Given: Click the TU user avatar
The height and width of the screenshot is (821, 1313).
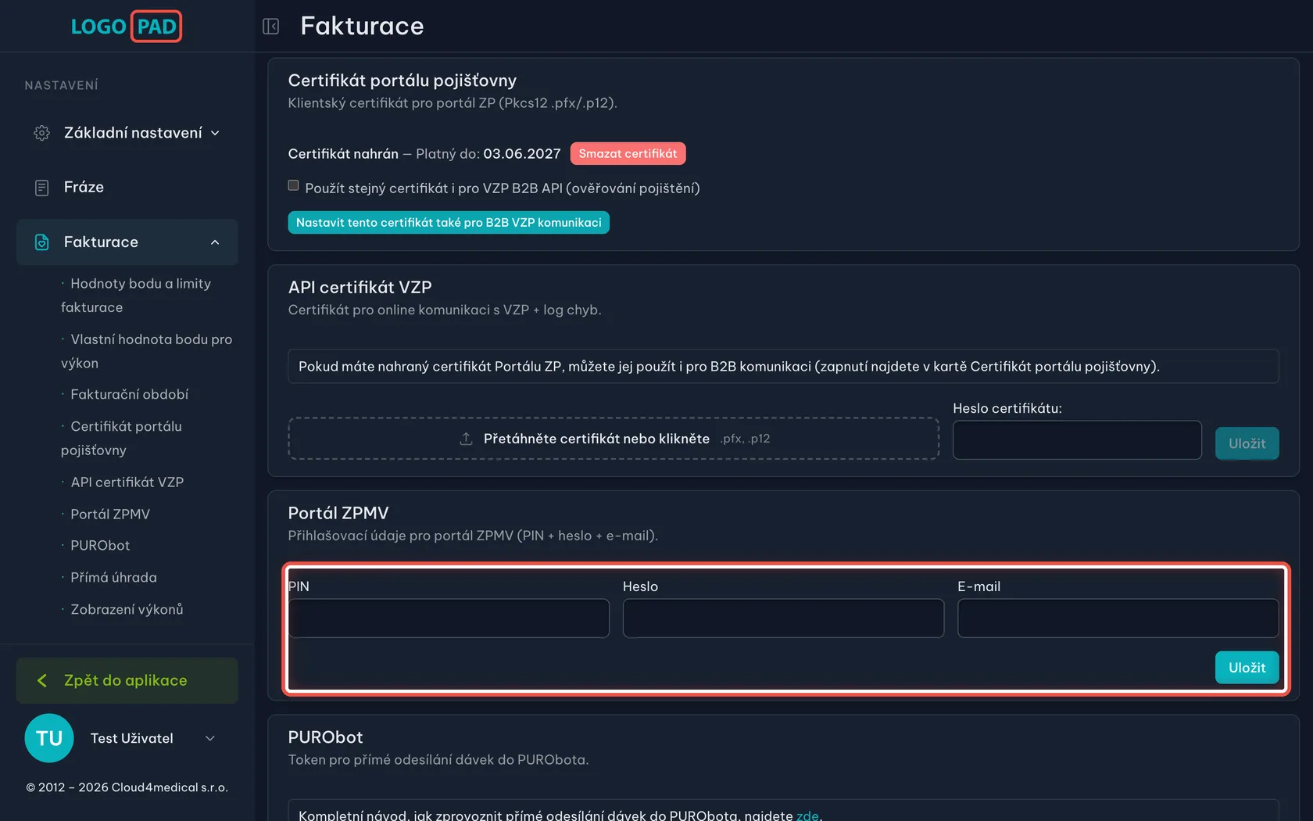Looking at the screenshot, I should (x=49, y=738).
